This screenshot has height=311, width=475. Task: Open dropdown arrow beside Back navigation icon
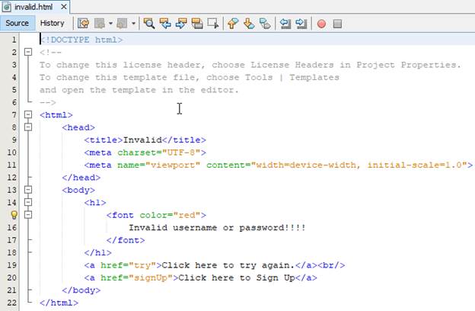pyautogui.click(x=110, y=24)
